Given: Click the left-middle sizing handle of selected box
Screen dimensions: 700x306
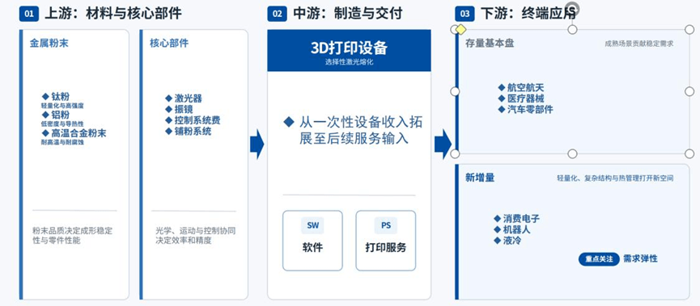Looking at the screenshot, I should (x=455, y=91).
